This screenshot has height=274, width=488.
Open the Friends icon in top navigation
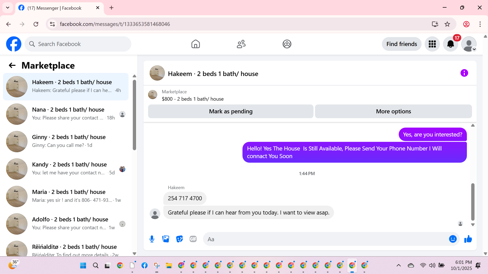point(241,44)
